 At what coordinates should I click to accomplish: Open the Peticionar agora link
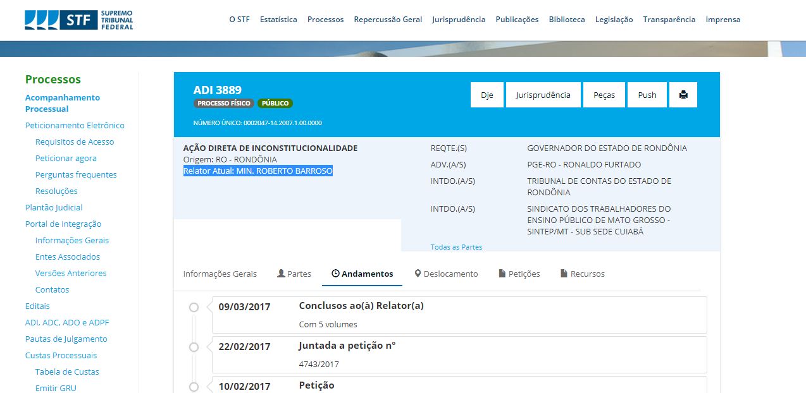(x=66, y=158)
